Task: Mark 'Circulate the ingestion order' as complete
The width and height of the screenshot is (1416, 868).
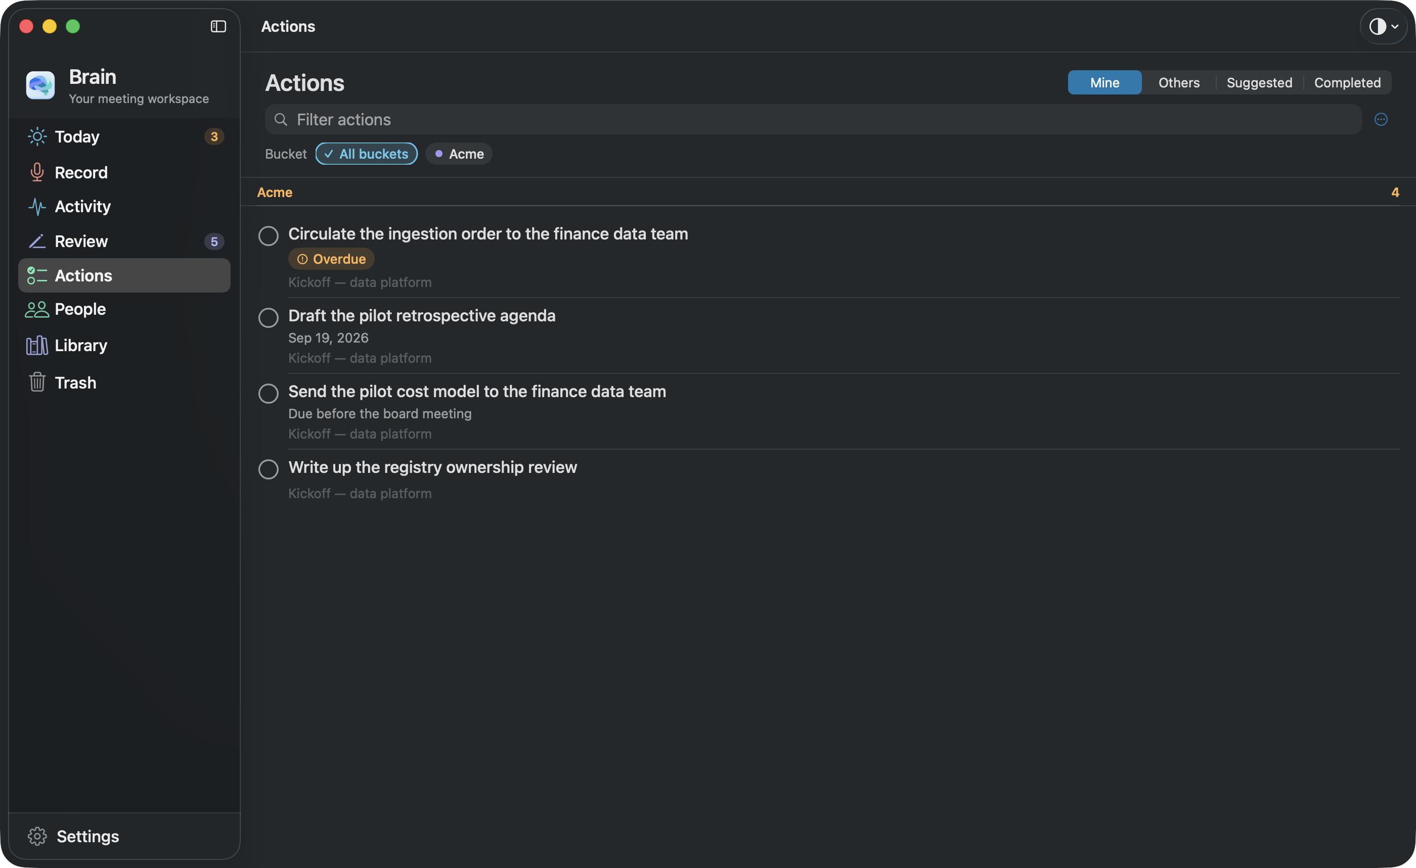Action: (269, 235)
